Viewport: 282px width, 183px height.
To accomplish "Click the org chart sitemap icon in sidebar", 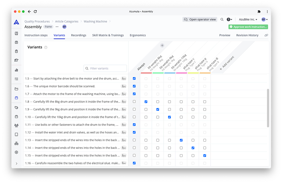I will pos(16,143).
